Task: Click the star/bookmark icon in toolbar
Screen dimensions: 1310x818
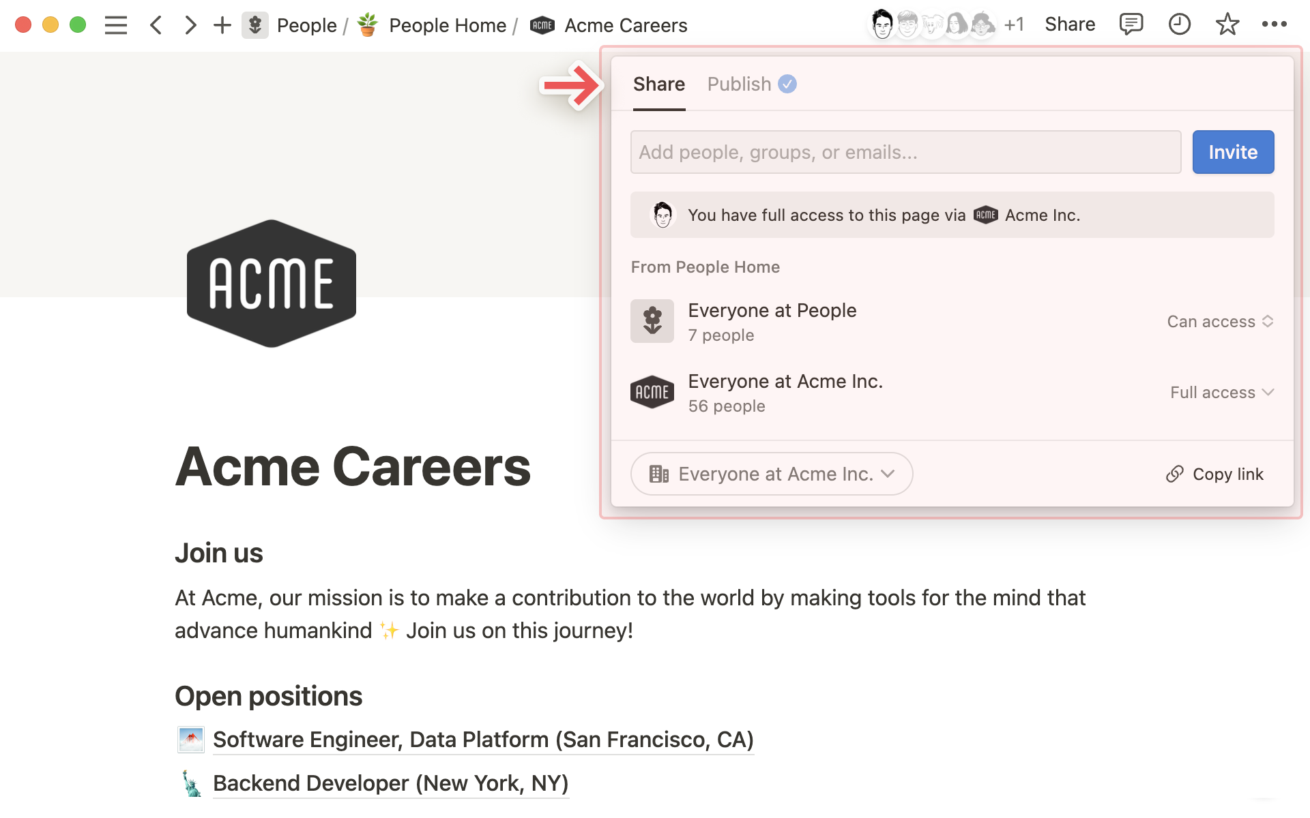Action: tap(1228, 25)
